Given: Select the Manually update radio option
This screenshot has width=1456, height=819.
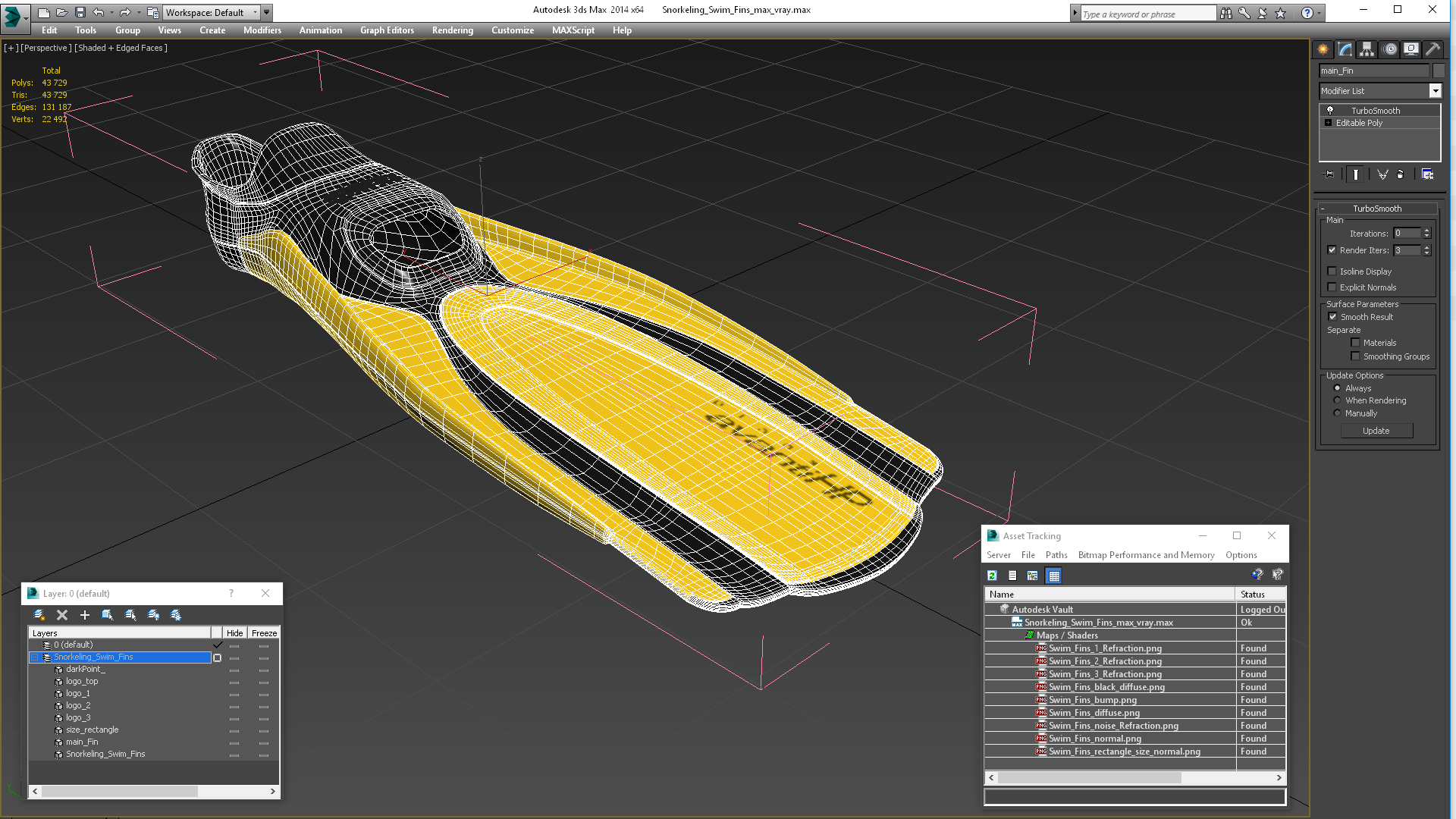Looking at the screenshot, I should [1337, 413].
